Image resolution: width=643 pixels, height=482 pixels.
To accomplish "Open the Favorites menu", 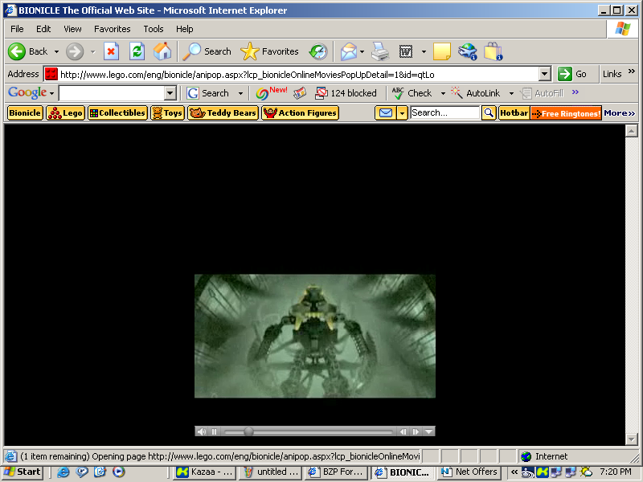I will coord(112,28).
